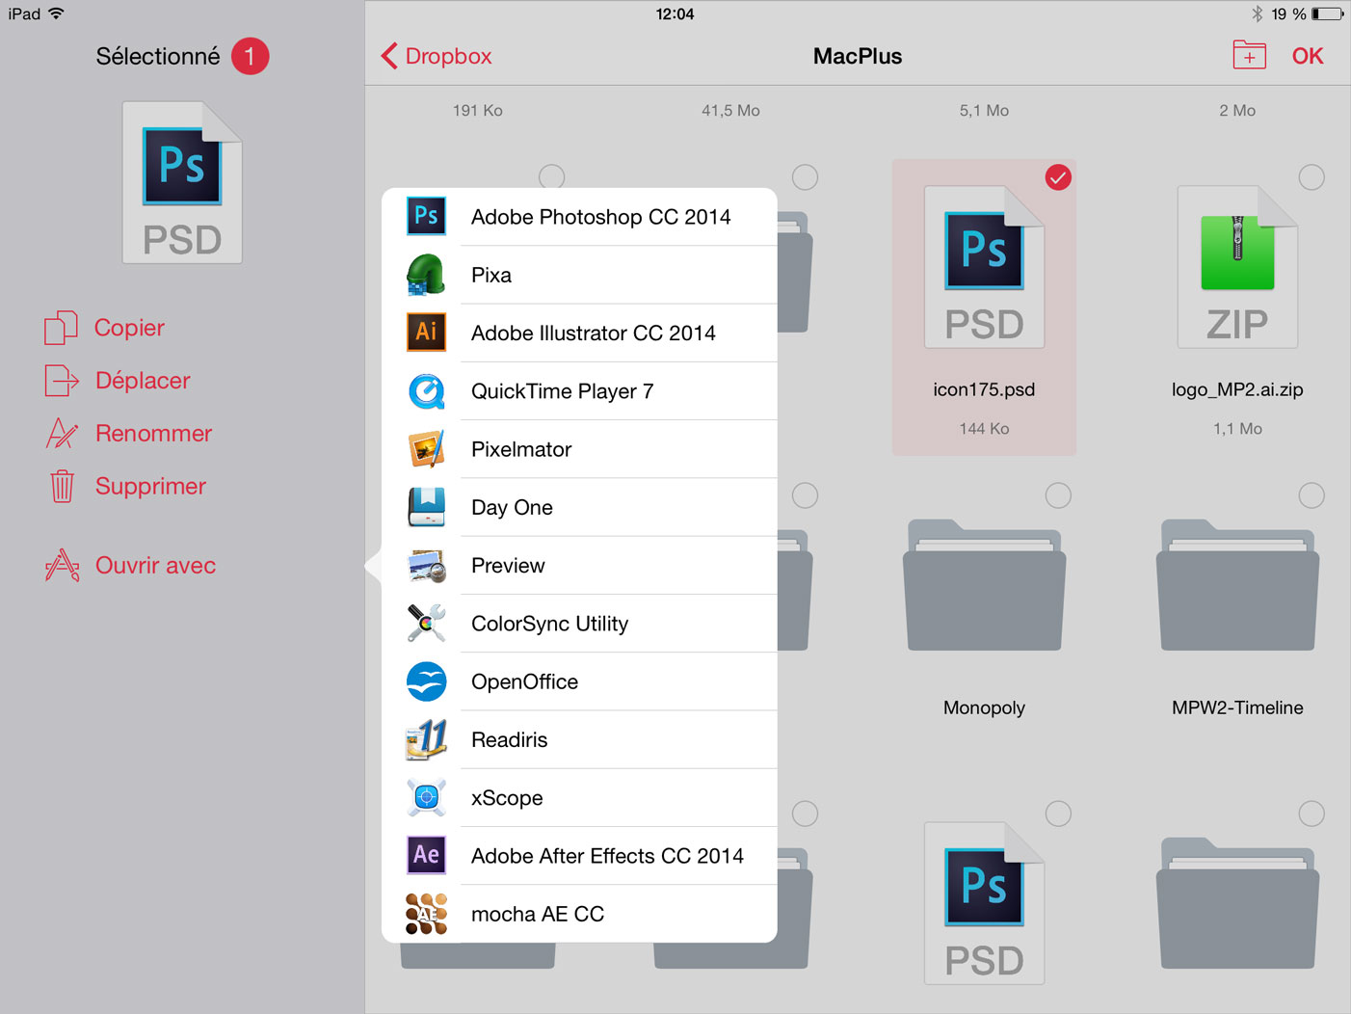Viewport: 1351px width, 1014px height.
Task: Choose Adobe Illustrator CC 2014 entry
Action: point(579,333)
